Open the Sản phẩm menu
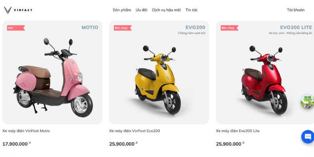The image size is (314, 157). [x=122, y=10]
